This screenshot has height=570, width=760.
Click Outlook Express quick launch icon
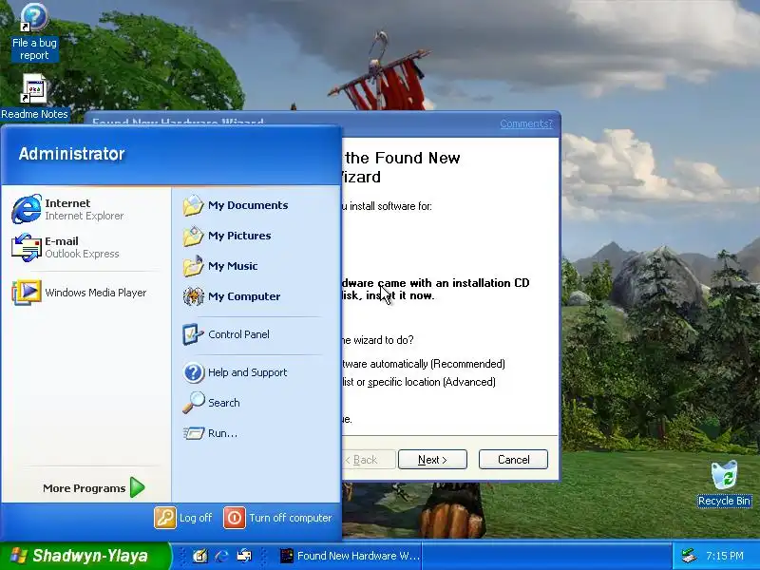coord(244,556)
